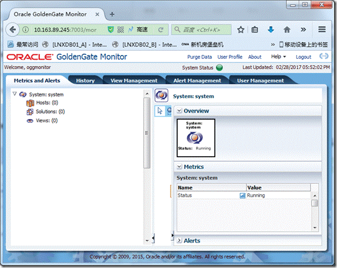Click tree panel scroll down arrow
The width and height of the screenshot is (337, 268).
click(x=147, y=241)
